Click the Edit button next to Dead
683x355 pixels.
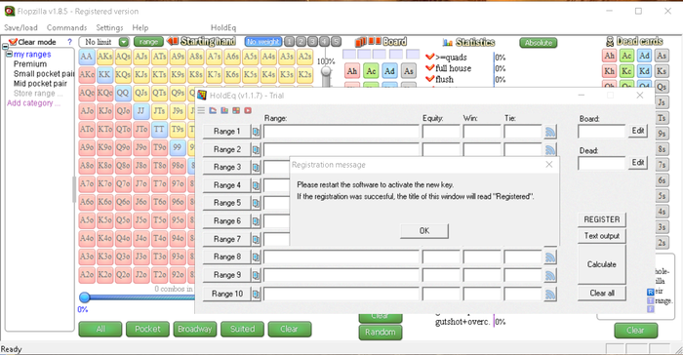click(638, 163)
